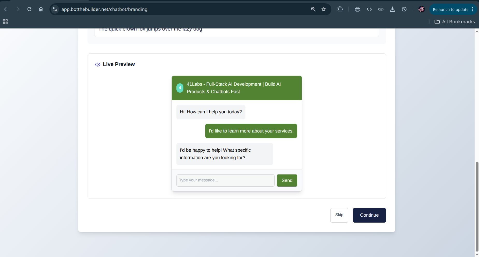Click the Live Preview eye icon
Viewport: 479px width, 257px height.
(98, 64)
